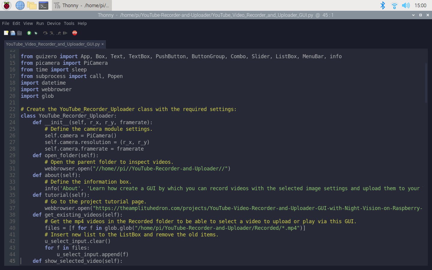The height and width of the screenshot is (270, 432).
Task: Create a new file in Thonny
Action: [6, 33]
